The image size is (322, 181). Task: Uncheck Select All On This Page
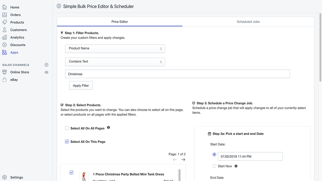67,142
